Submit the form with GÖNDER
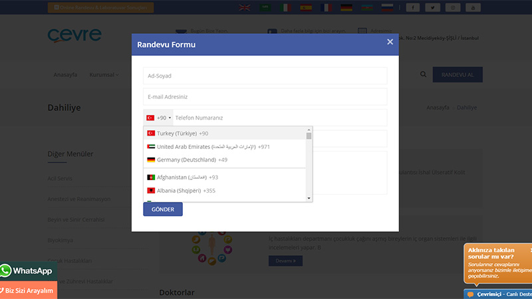Image resolution: width=532 pixels, height=299 pixels. (163, 209)
